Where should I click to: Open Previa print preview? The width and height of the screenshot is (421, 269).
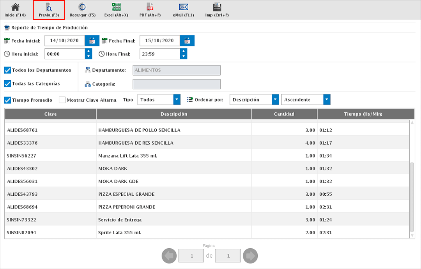49,10
